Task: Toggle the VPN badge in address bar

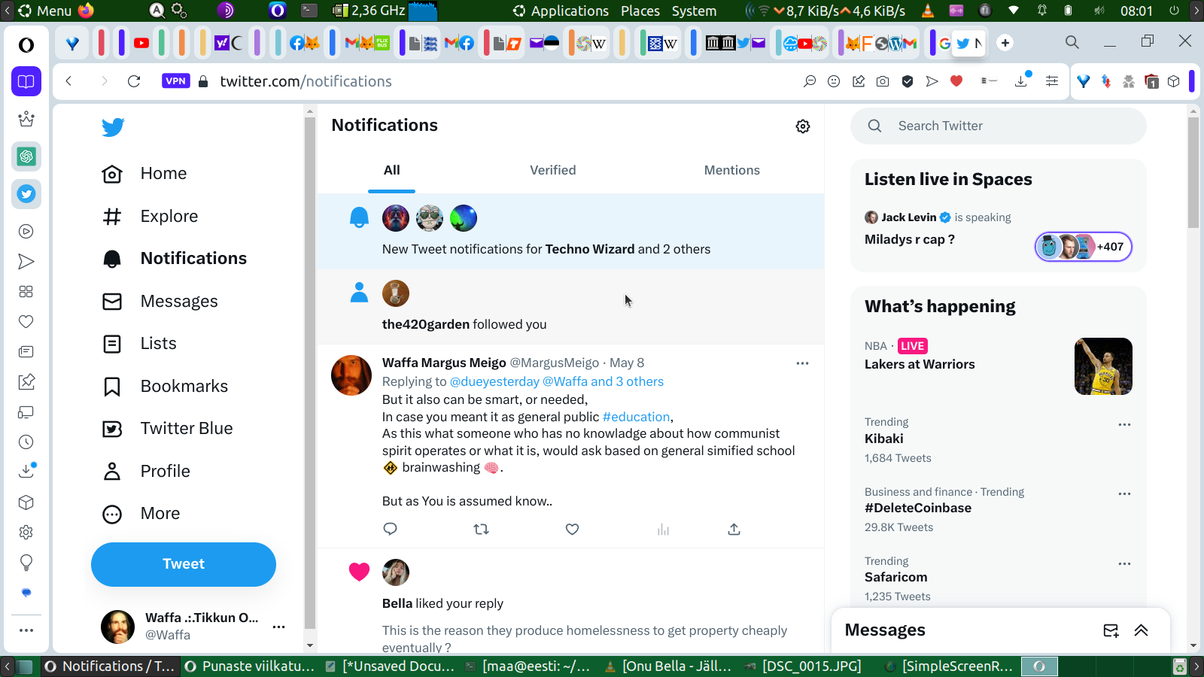Action: pyautogui.click(x=175, y=81)
